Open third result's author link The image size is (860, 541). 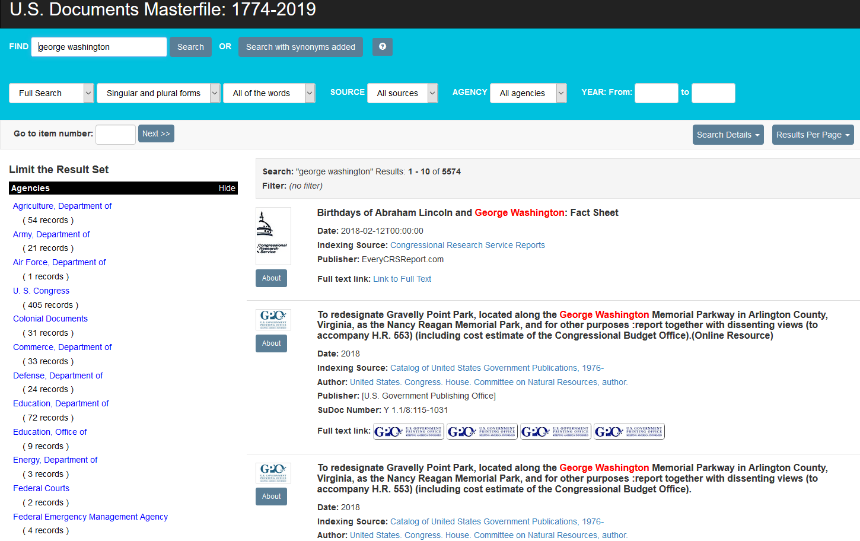click(489, 535)
